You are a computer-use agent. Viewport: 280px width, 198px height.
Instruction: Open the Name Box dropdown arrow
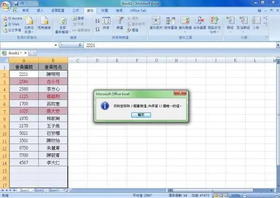56,45
